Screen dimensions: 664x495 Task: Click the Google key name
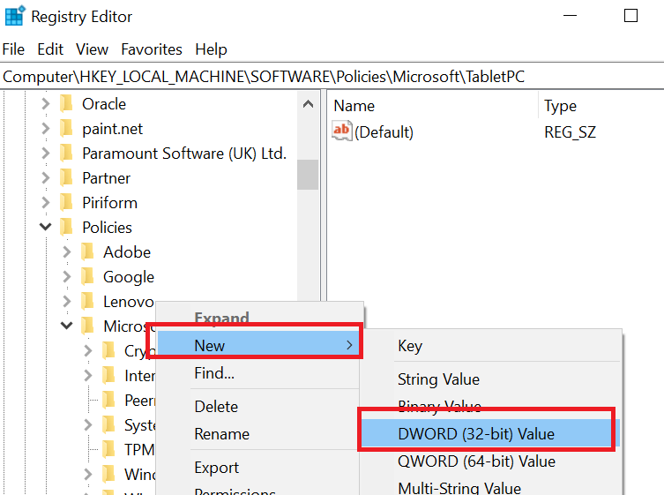(x=129, y=277)
